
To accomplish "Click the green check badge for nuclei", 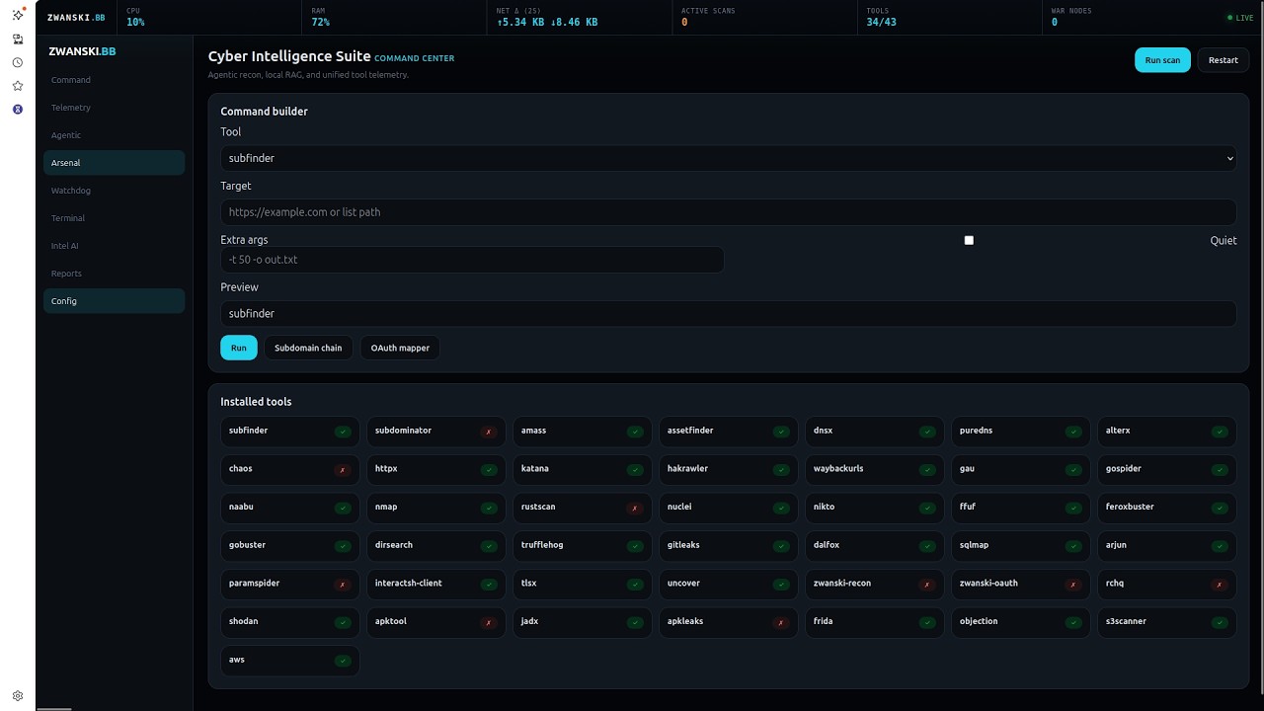I will (781, 508).
